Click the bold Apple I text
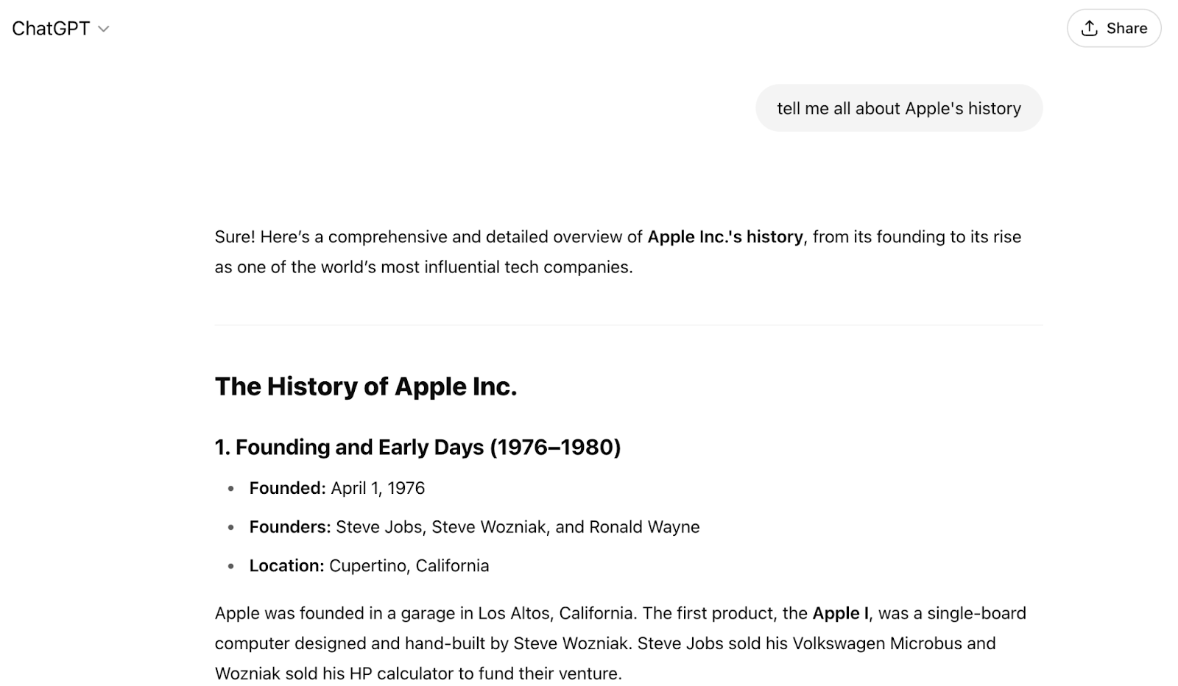 (x=839, y=612)
